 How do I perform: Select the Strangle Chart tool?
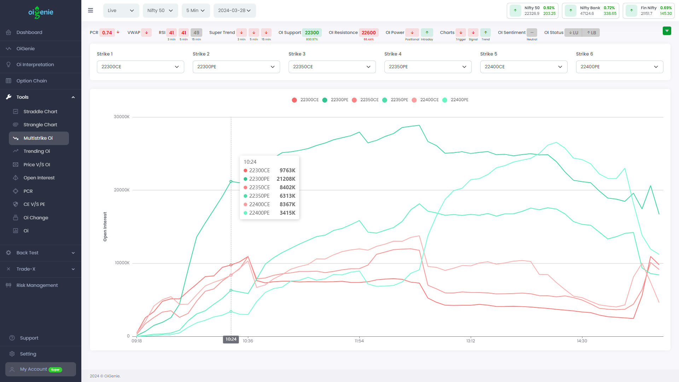coord(40,125)
